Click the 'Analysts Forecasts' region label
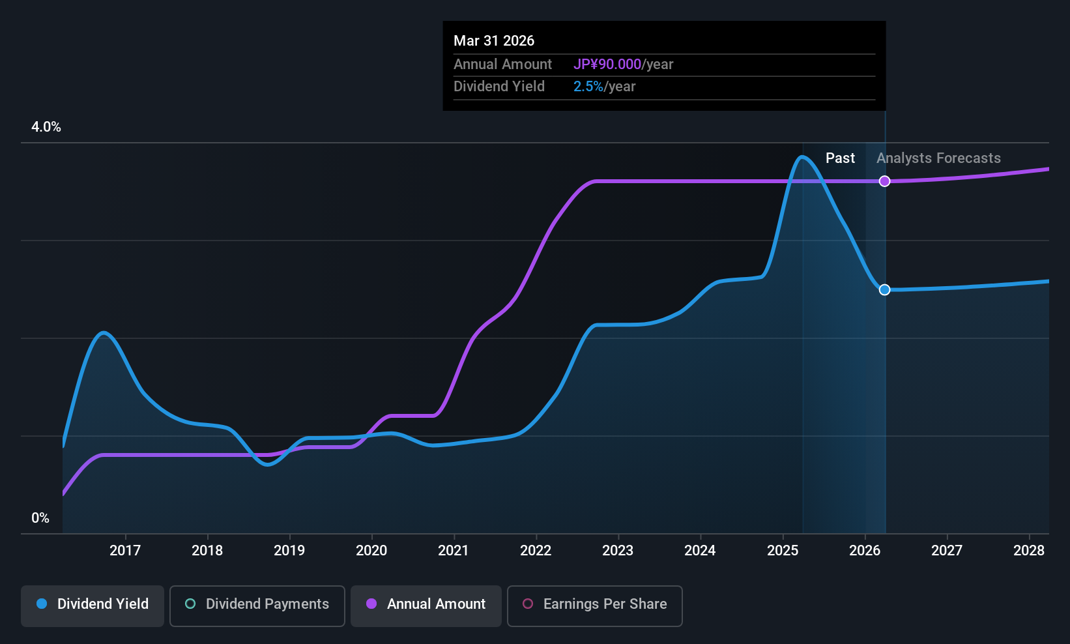 [938, 158]
